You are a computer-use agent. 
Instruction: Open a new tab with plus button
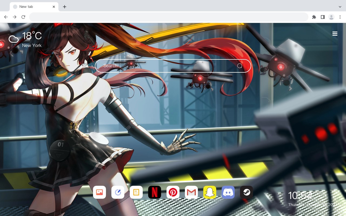(64, 7)
